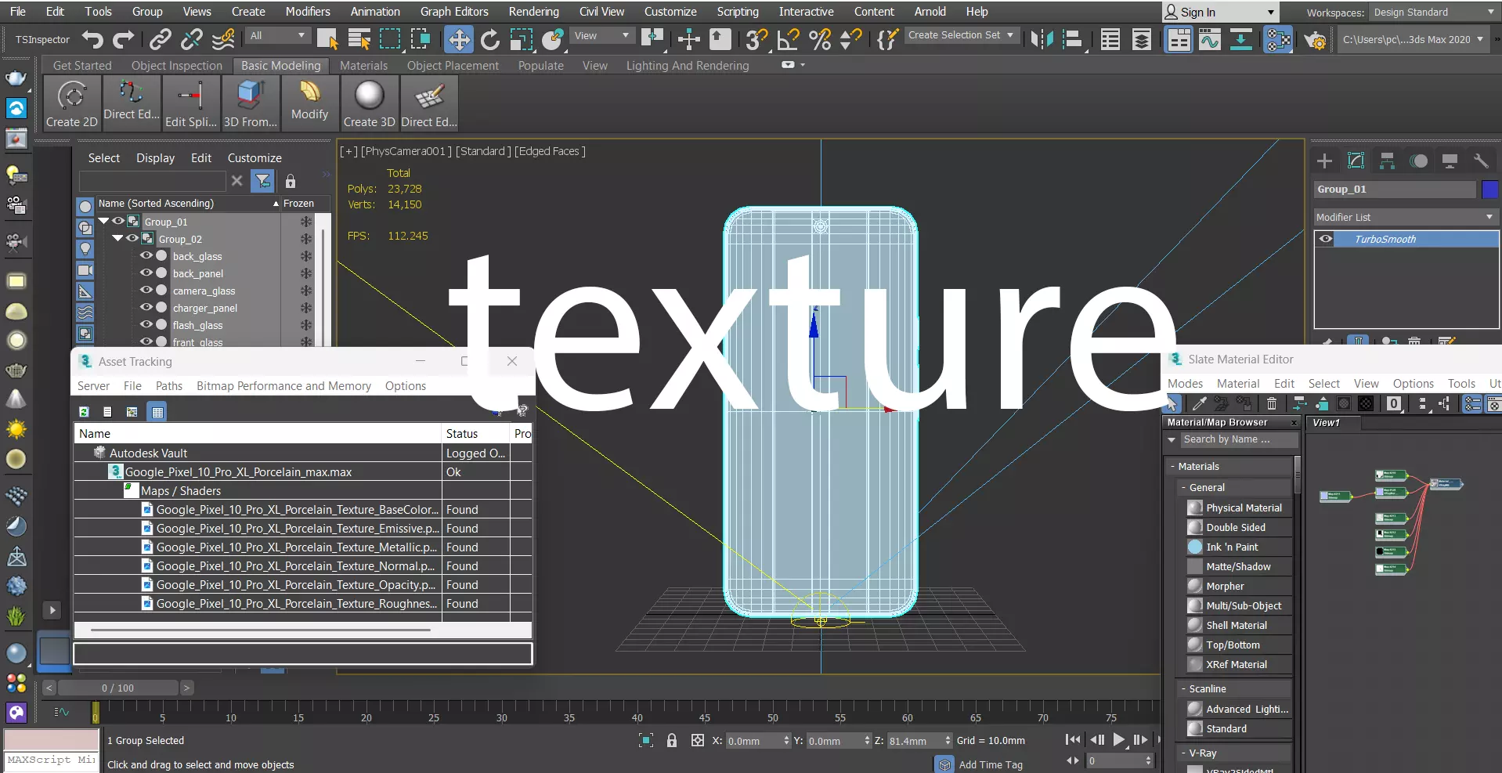1502x773 pixels.
Task: Click the Select Object tool
Action: (327, 39)
